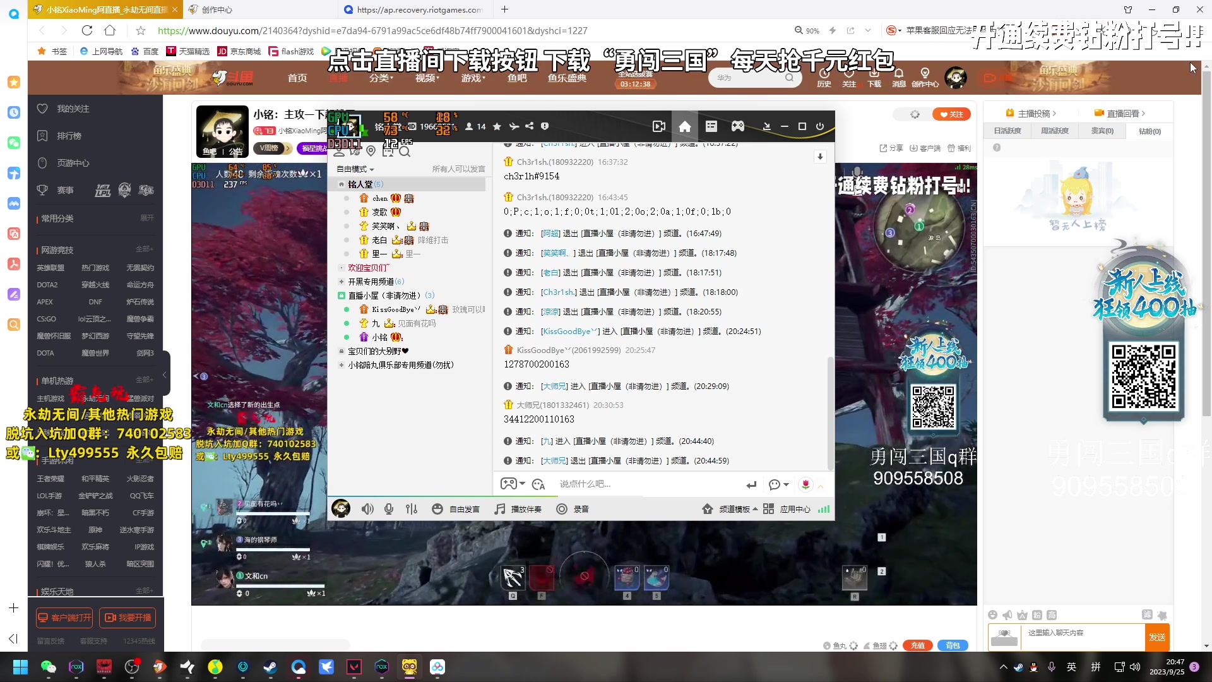Screen dimensions: 1212x682
Task: Expand 小铭陪丸俱乐部专用频道 channel
Action: 342,365
